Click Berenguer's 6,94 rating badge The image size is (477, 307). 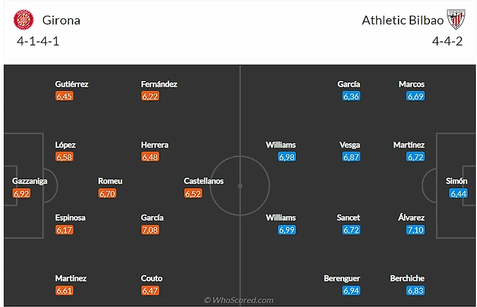click(351, 291)
